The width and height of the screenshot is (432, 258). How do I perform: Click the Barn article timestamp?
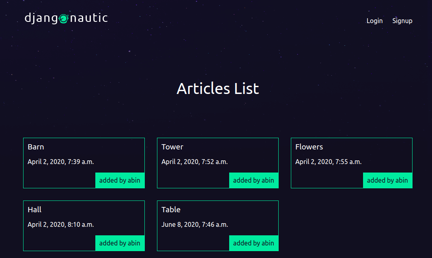point(60,161)
